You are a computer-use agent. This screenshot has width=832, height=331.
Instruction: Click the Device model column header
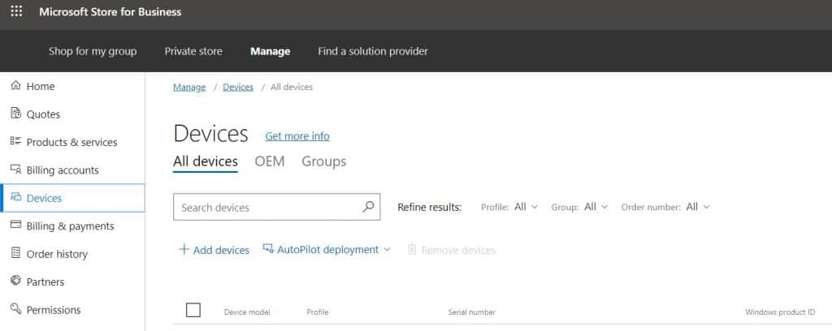247,312
